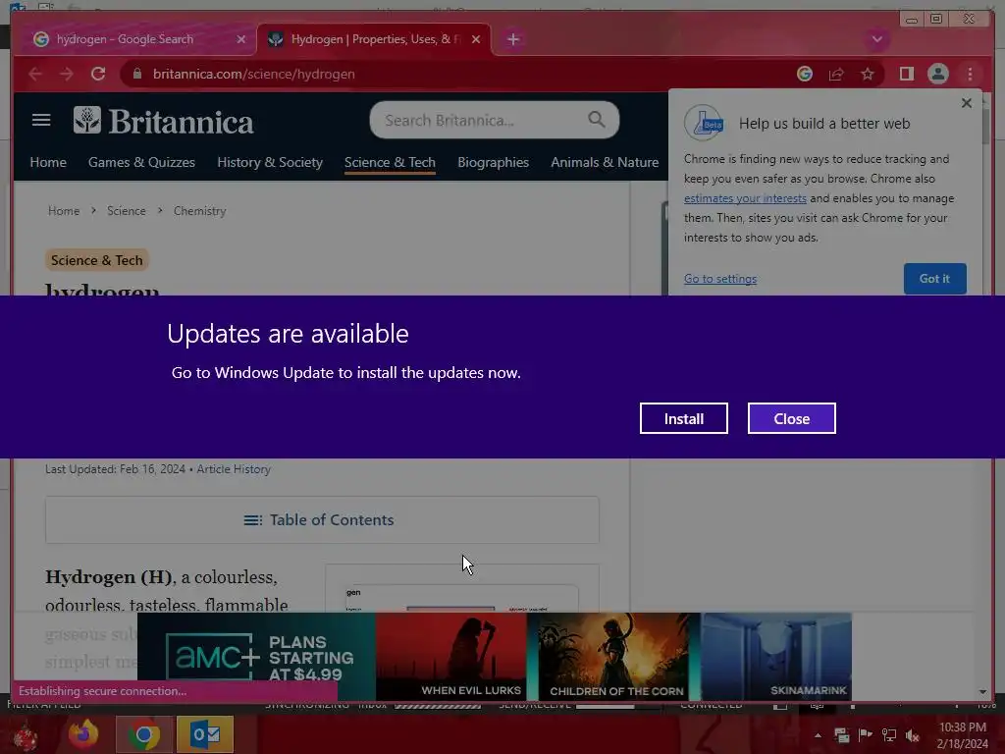Select the Britannica Hydrogen tab

(x=374, y=39)
